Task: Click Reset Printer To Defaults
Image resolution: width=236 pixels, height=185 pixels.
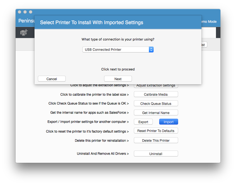Action: coord(156,131)
